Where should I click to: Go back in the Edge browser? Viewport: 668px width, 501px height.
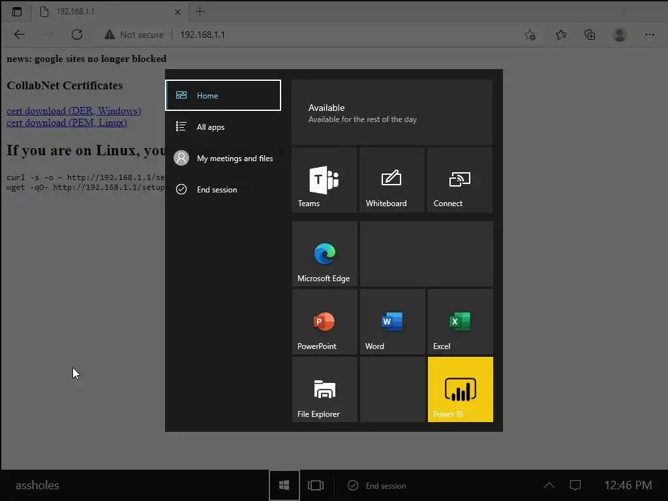click(x=20, y=35)
